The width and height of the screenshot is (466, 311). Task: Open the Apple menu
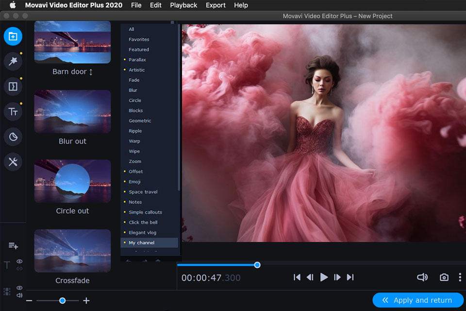13,5
